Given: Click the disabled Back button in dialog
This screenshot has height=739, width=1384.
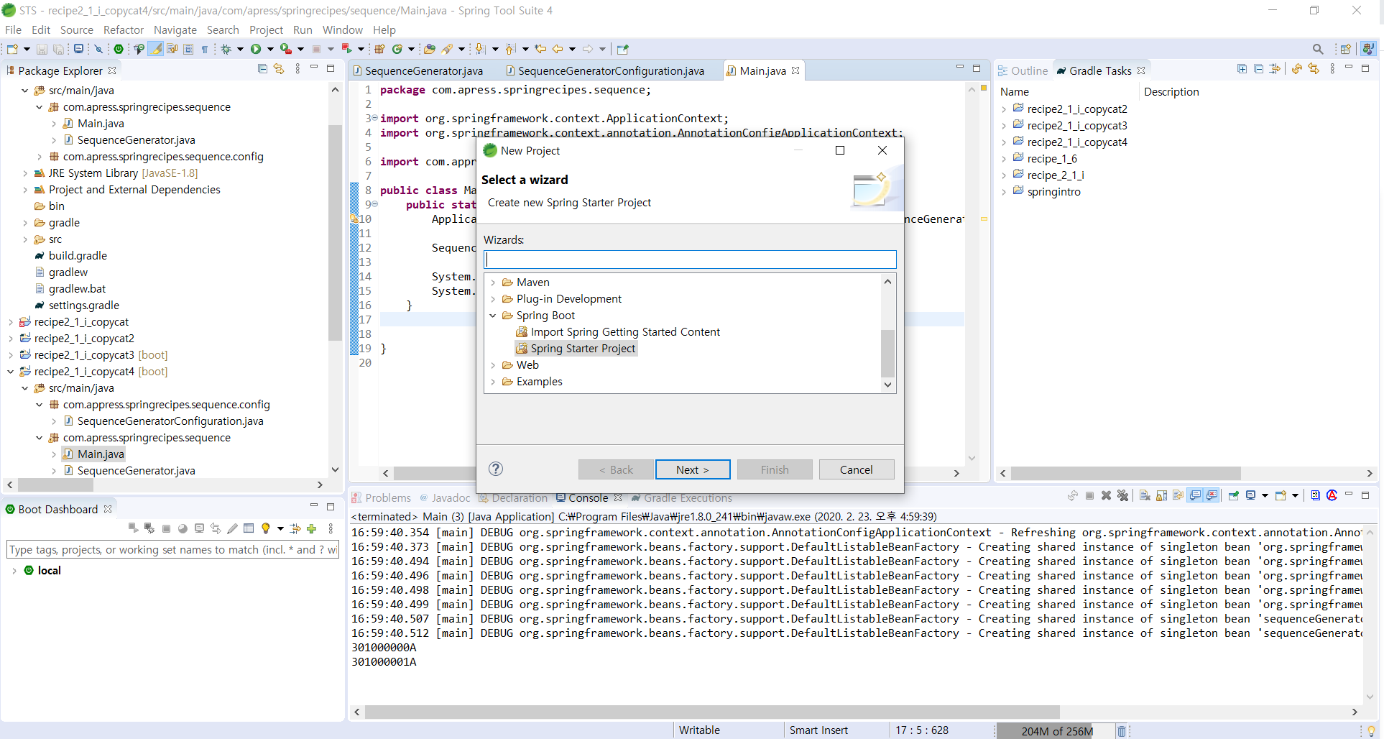Looking at the screenshot, I should [616, 469].
